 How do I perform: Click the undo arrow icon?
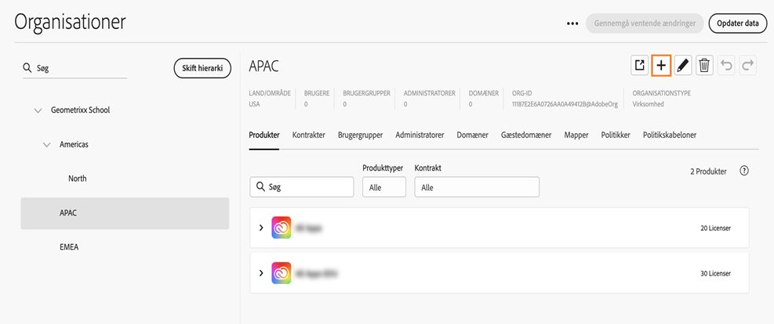tap(726, 66)
